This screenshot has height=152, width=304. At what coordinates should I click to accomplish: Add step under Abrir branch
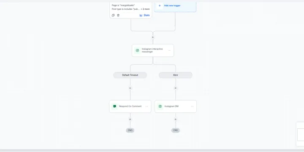point(176,88)
